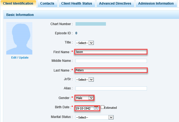The image size is (179, 122).
Task: Click the Last Name field containing Peters
Action: (x=111, y=70)
